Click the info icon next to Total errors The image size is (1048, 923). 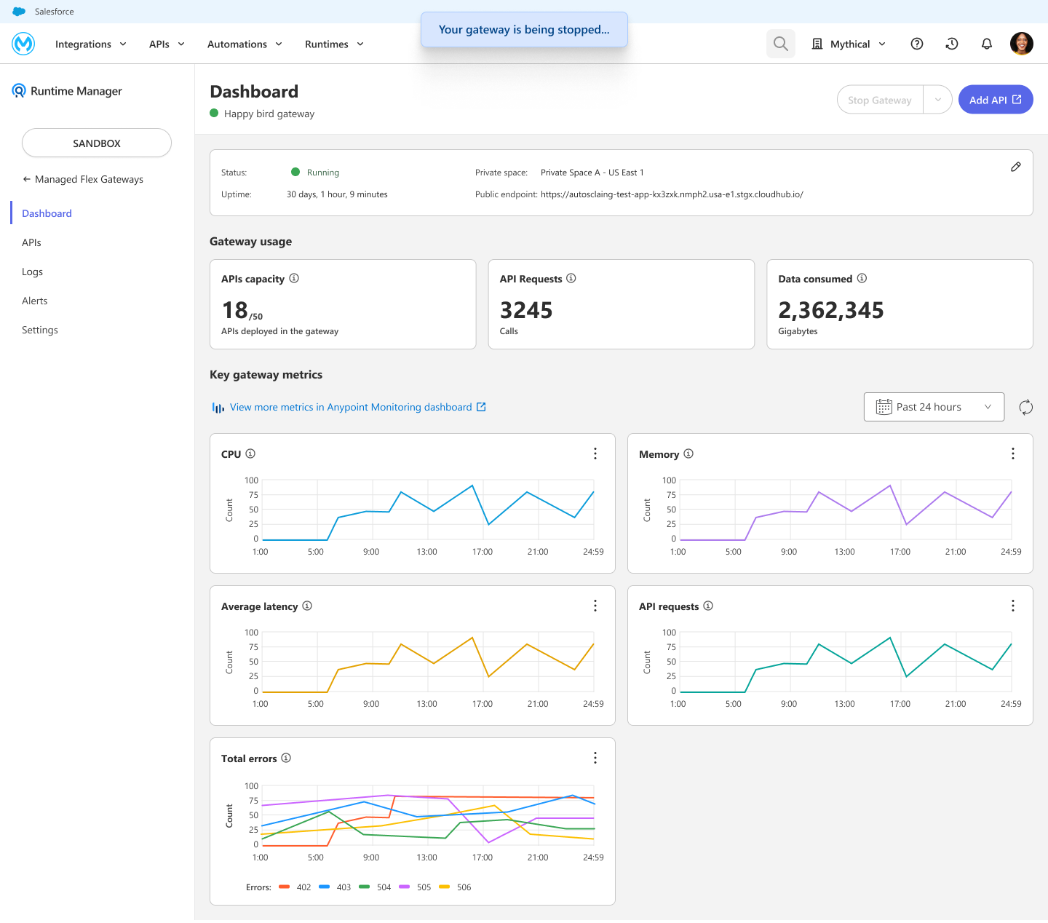point(286,758)
